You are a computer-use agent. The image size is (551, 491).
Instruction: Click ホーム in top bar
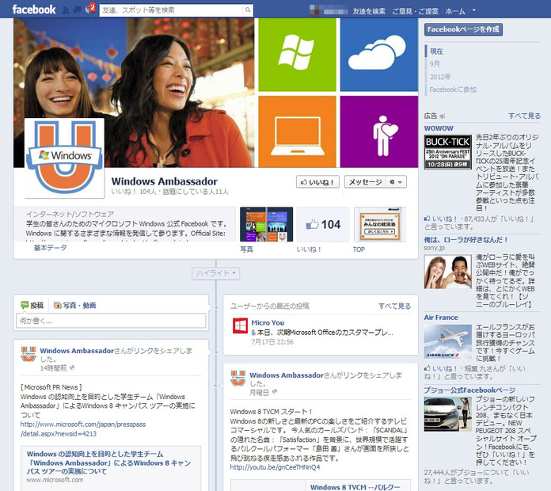pos(455,11)
